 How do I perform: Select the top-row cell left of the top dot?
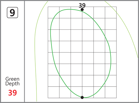point(76,12)
